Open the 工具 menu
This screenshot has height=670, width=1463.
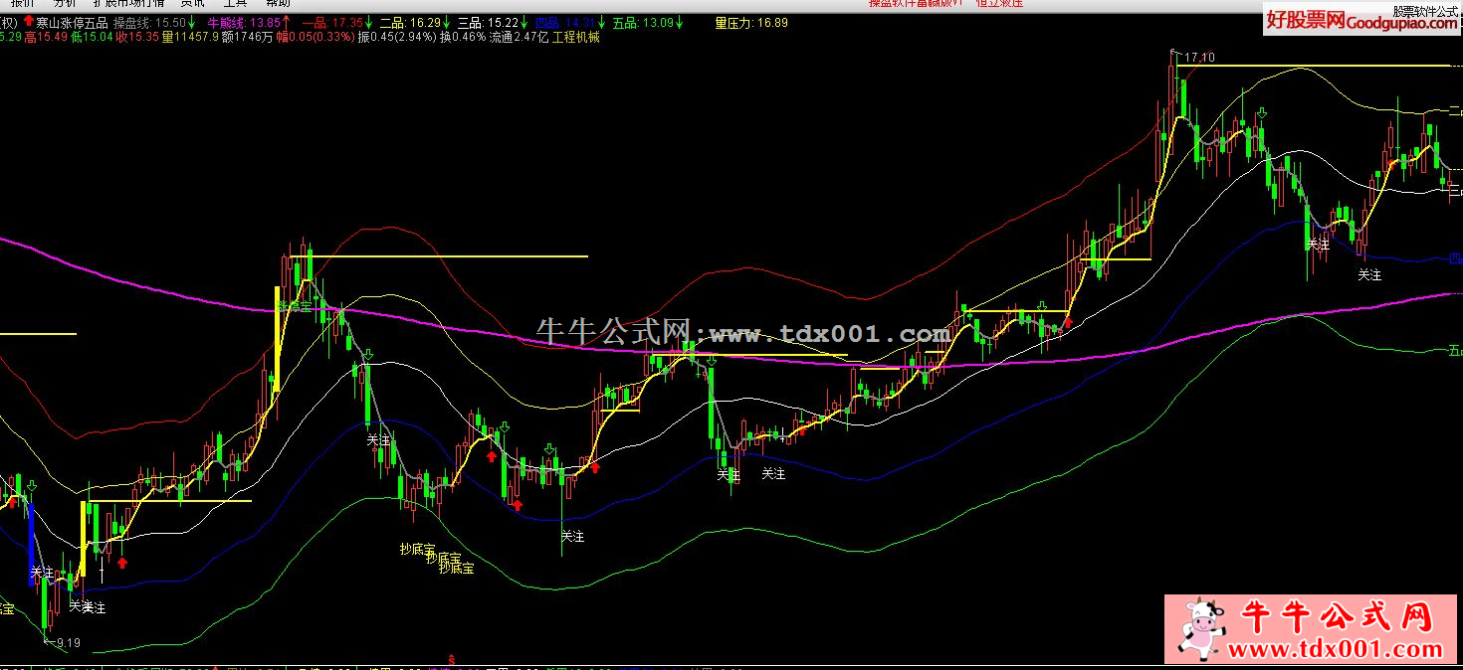(x=235, y=3)
